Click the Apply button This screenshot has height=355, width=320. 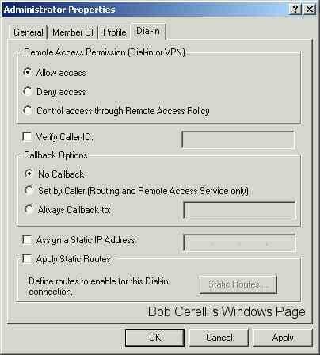(283, 338)
